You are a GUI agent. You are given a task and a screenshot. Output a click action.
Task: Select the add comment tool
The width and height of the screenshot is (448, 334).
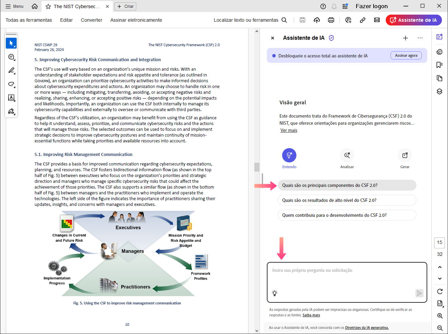tap(11, 57)
